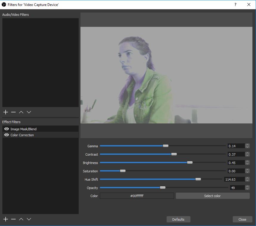Move selected effect filter down
256x226 pixels.
coord(29,219)
